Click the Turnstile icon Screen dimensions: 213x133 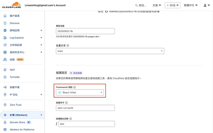coord(5,77)
